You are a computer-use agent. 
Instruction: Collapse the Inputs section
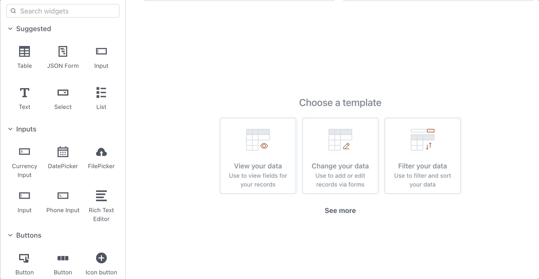coord(10,129)
